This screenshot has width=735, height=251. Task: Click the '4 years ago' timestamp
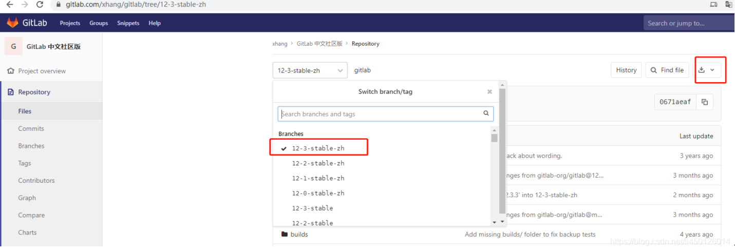(x=696, y=235)
